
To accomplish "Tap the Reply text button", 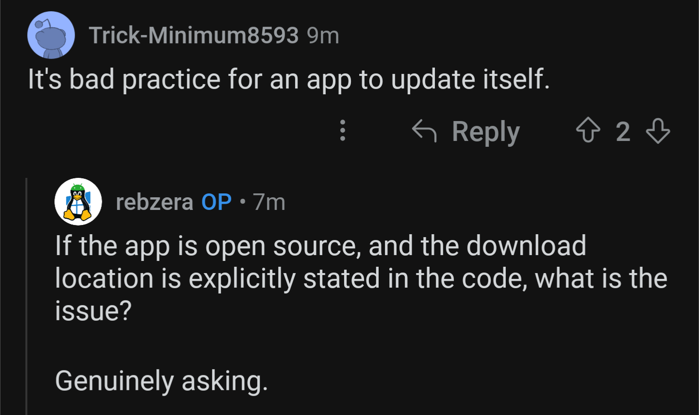I will coord(486,132).
